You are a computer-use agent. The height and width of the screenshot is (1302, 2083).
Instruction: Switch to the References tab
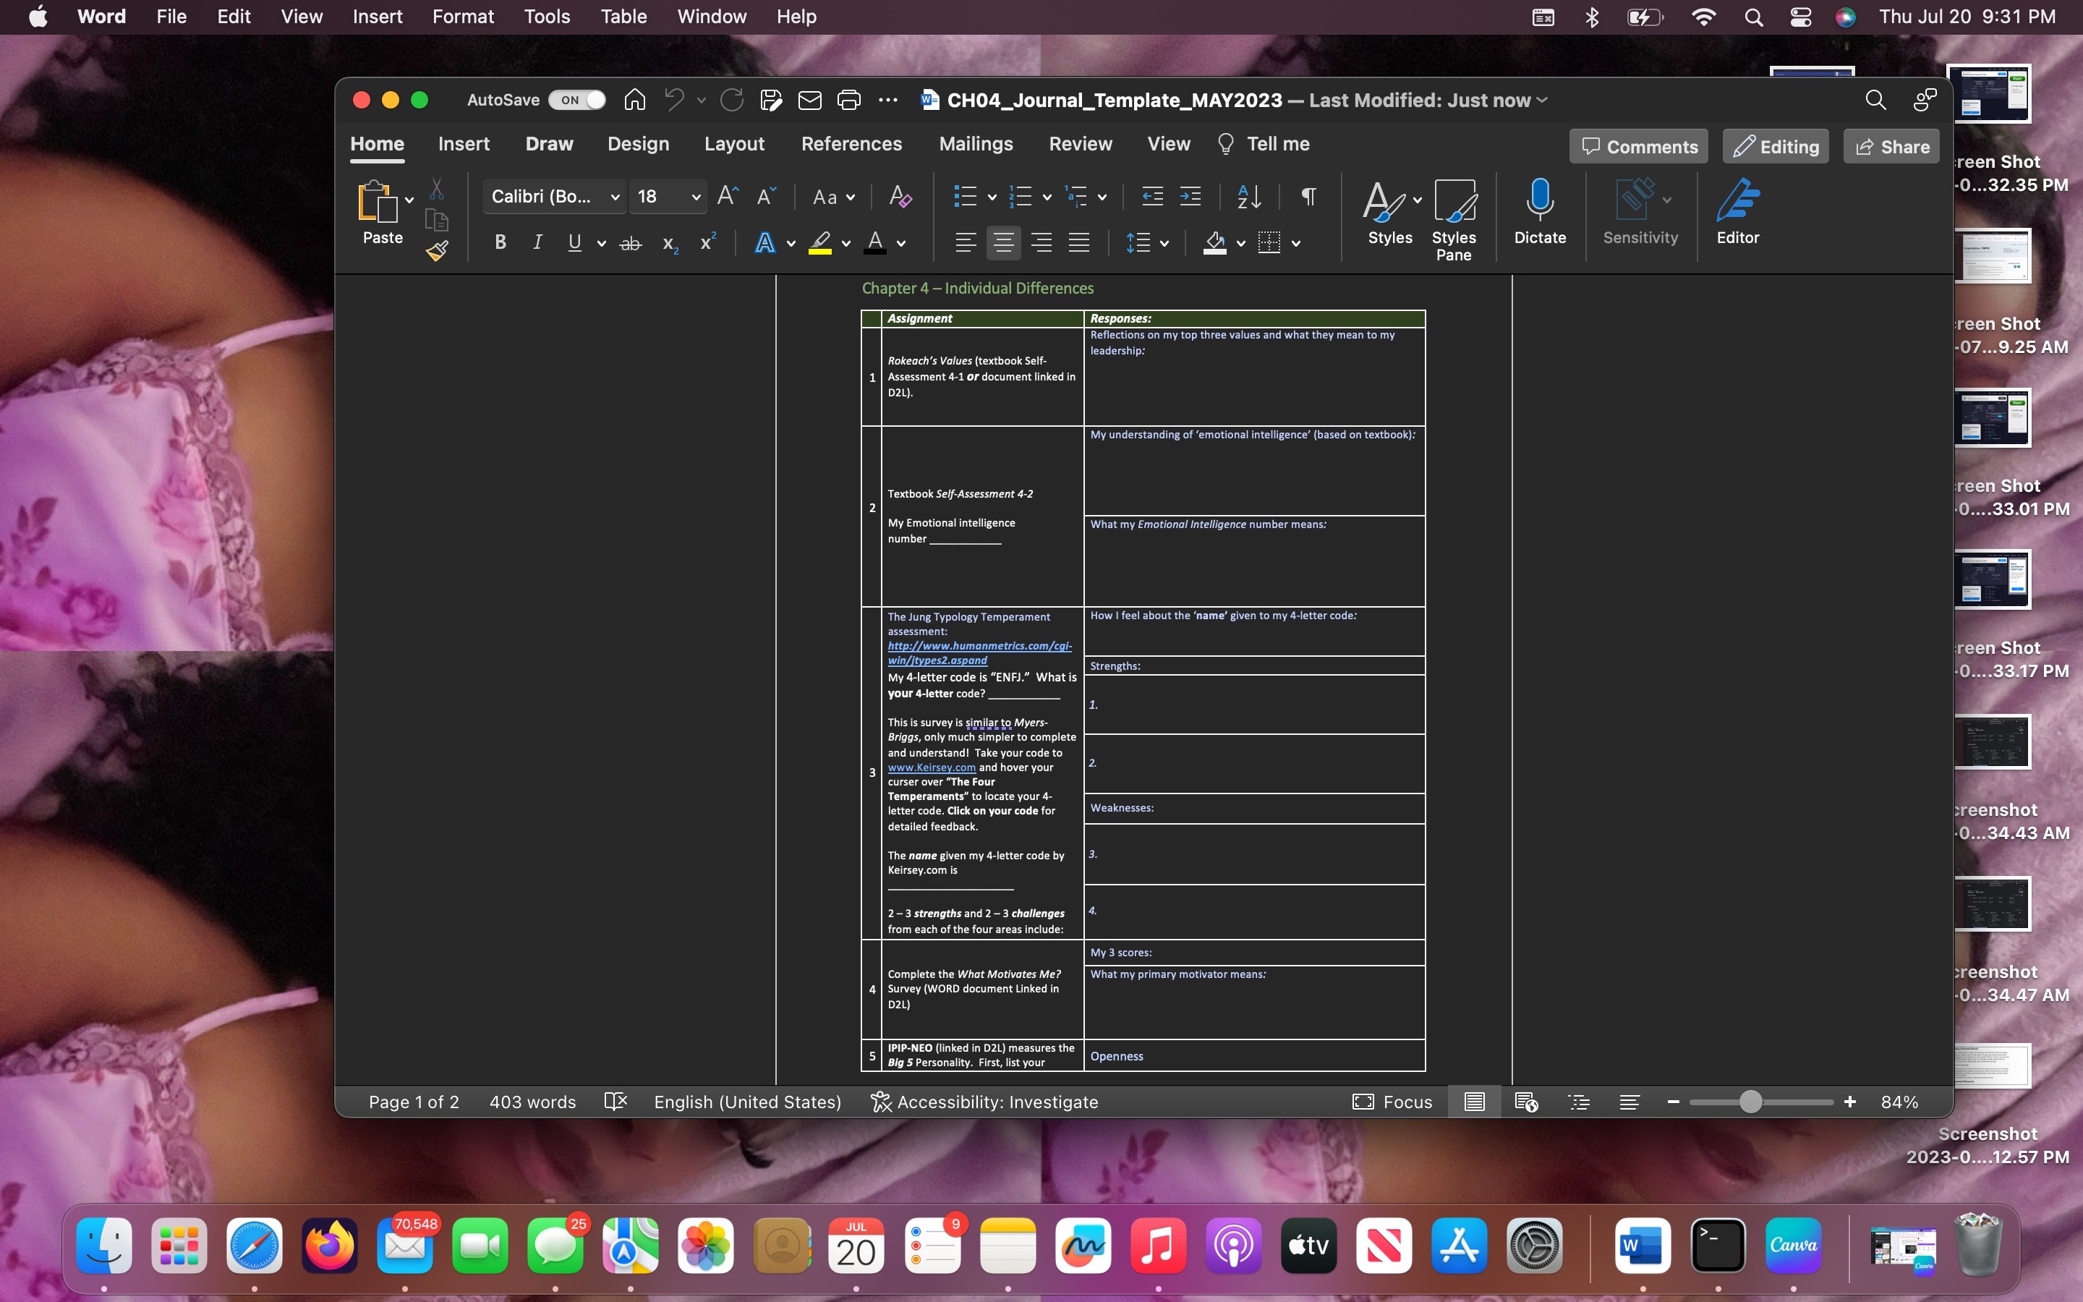click(851, 144)
